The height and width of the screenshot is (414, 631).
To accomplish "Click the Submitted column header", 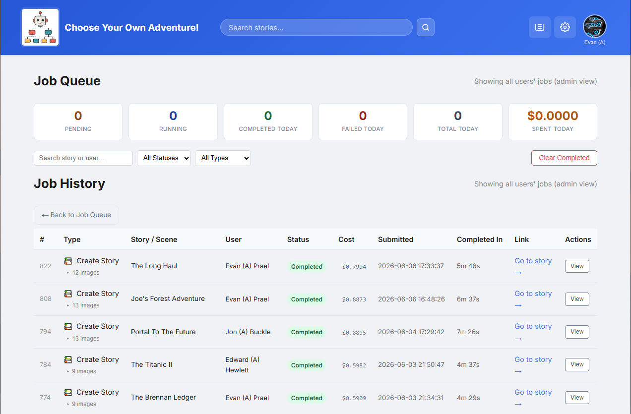I will coord(395,239).
